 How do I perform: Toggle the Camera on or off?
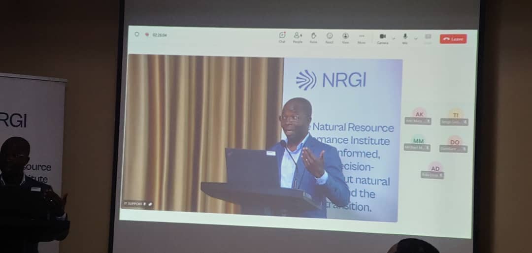(383, 38)
